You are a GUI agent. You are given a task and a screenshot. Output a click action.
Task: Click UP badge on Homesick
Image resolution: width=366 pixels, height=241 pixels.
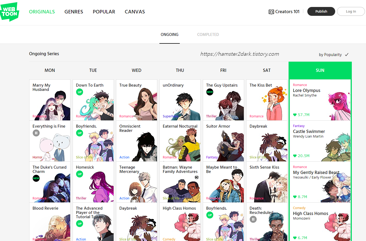coord(80,174)
